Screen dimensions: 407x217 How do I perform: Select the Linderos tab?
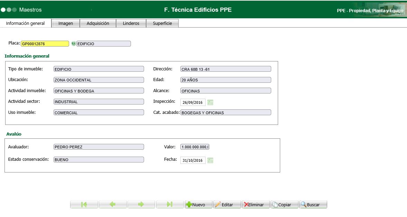pos(131,23)
